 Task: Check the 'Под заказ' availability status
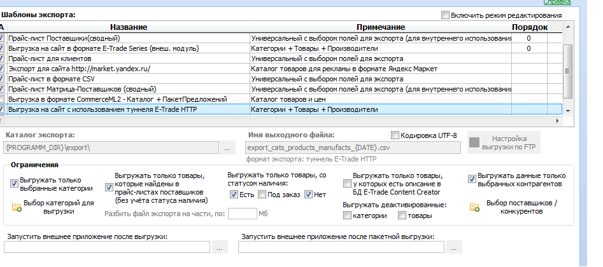pyautogui.click(x=262, y=195)
